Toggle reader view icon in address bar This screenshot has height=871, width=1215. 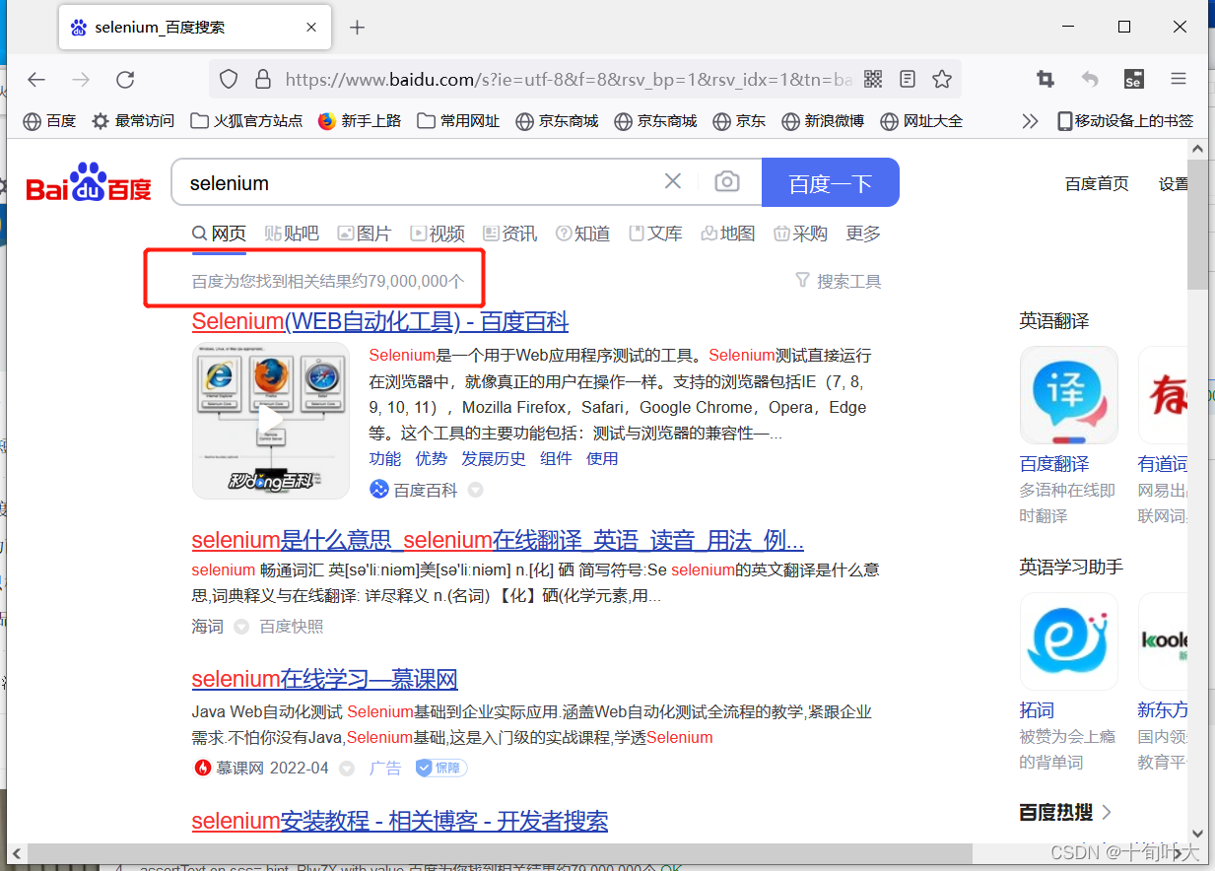(908, 79)
